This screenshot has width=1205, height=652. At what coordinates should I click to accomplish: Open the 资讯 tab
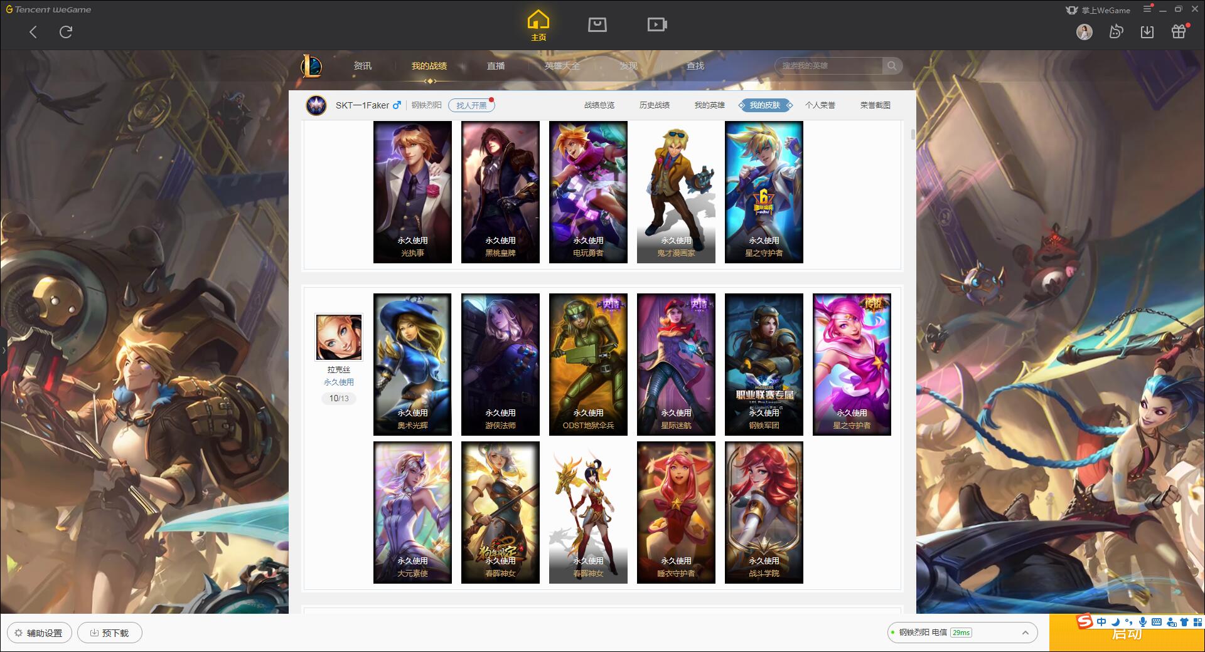click(362, 66)
